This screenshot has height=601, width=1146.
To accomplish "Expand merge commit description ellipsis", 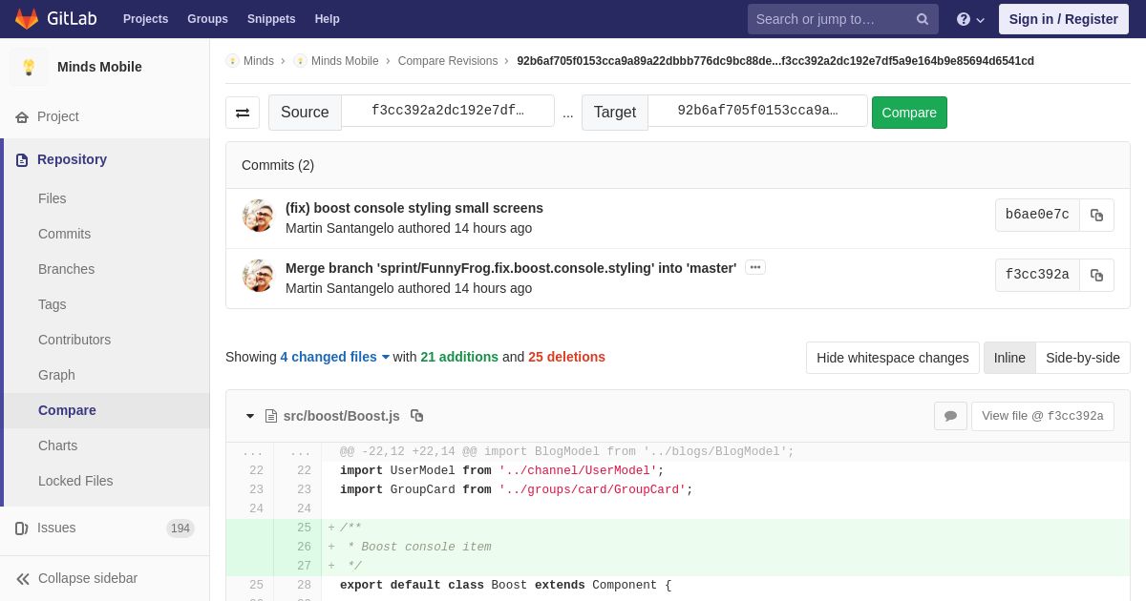I will click(755, 267).
